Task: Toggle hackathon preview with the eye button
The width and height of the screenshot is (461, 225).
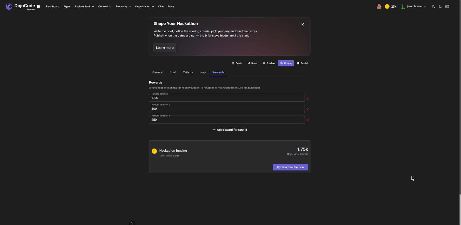Action: point(269,63)
